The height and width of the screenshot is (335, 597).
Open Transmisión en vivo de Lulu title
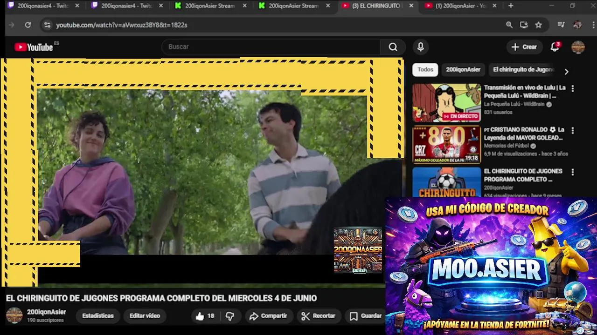(525, 92)
